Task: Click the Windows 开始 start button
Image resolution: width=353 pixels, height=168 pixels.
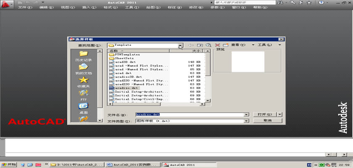Action: coord(9,164)
